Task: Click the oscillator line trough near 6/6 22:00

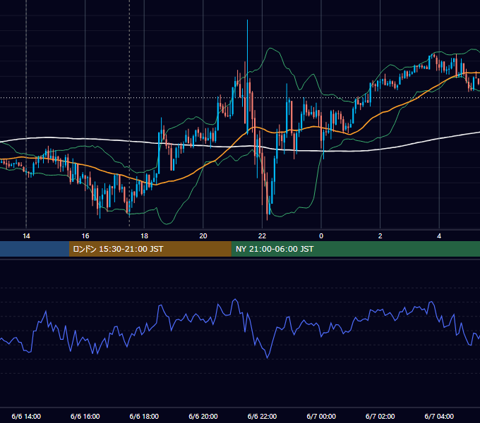Action: [268, 357]
